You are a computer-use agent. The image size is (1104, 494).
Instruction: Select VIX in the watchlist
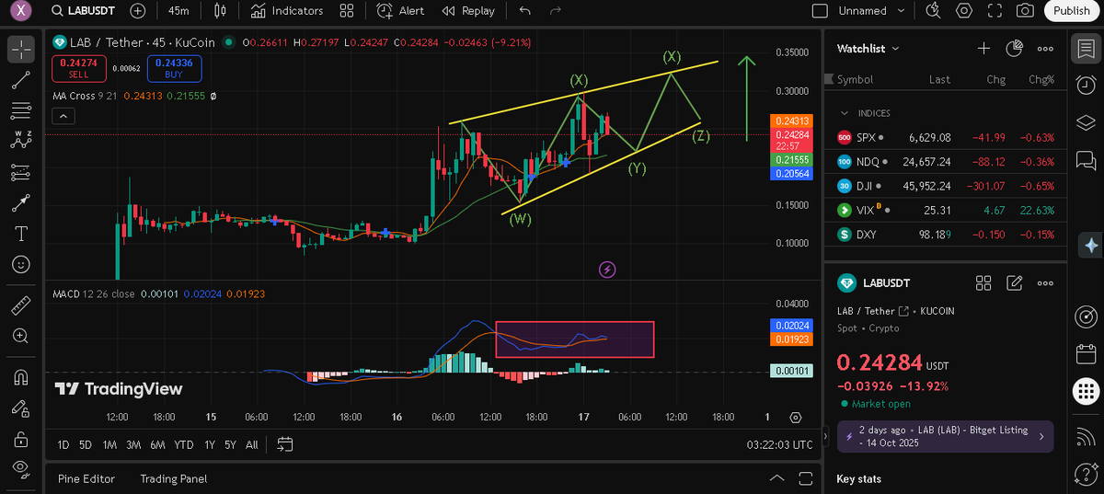(x=948, y=210)
